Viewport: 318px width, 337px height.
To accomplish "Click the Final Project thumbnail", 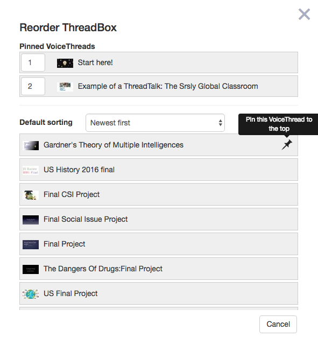I will click(x=31, y=244).
